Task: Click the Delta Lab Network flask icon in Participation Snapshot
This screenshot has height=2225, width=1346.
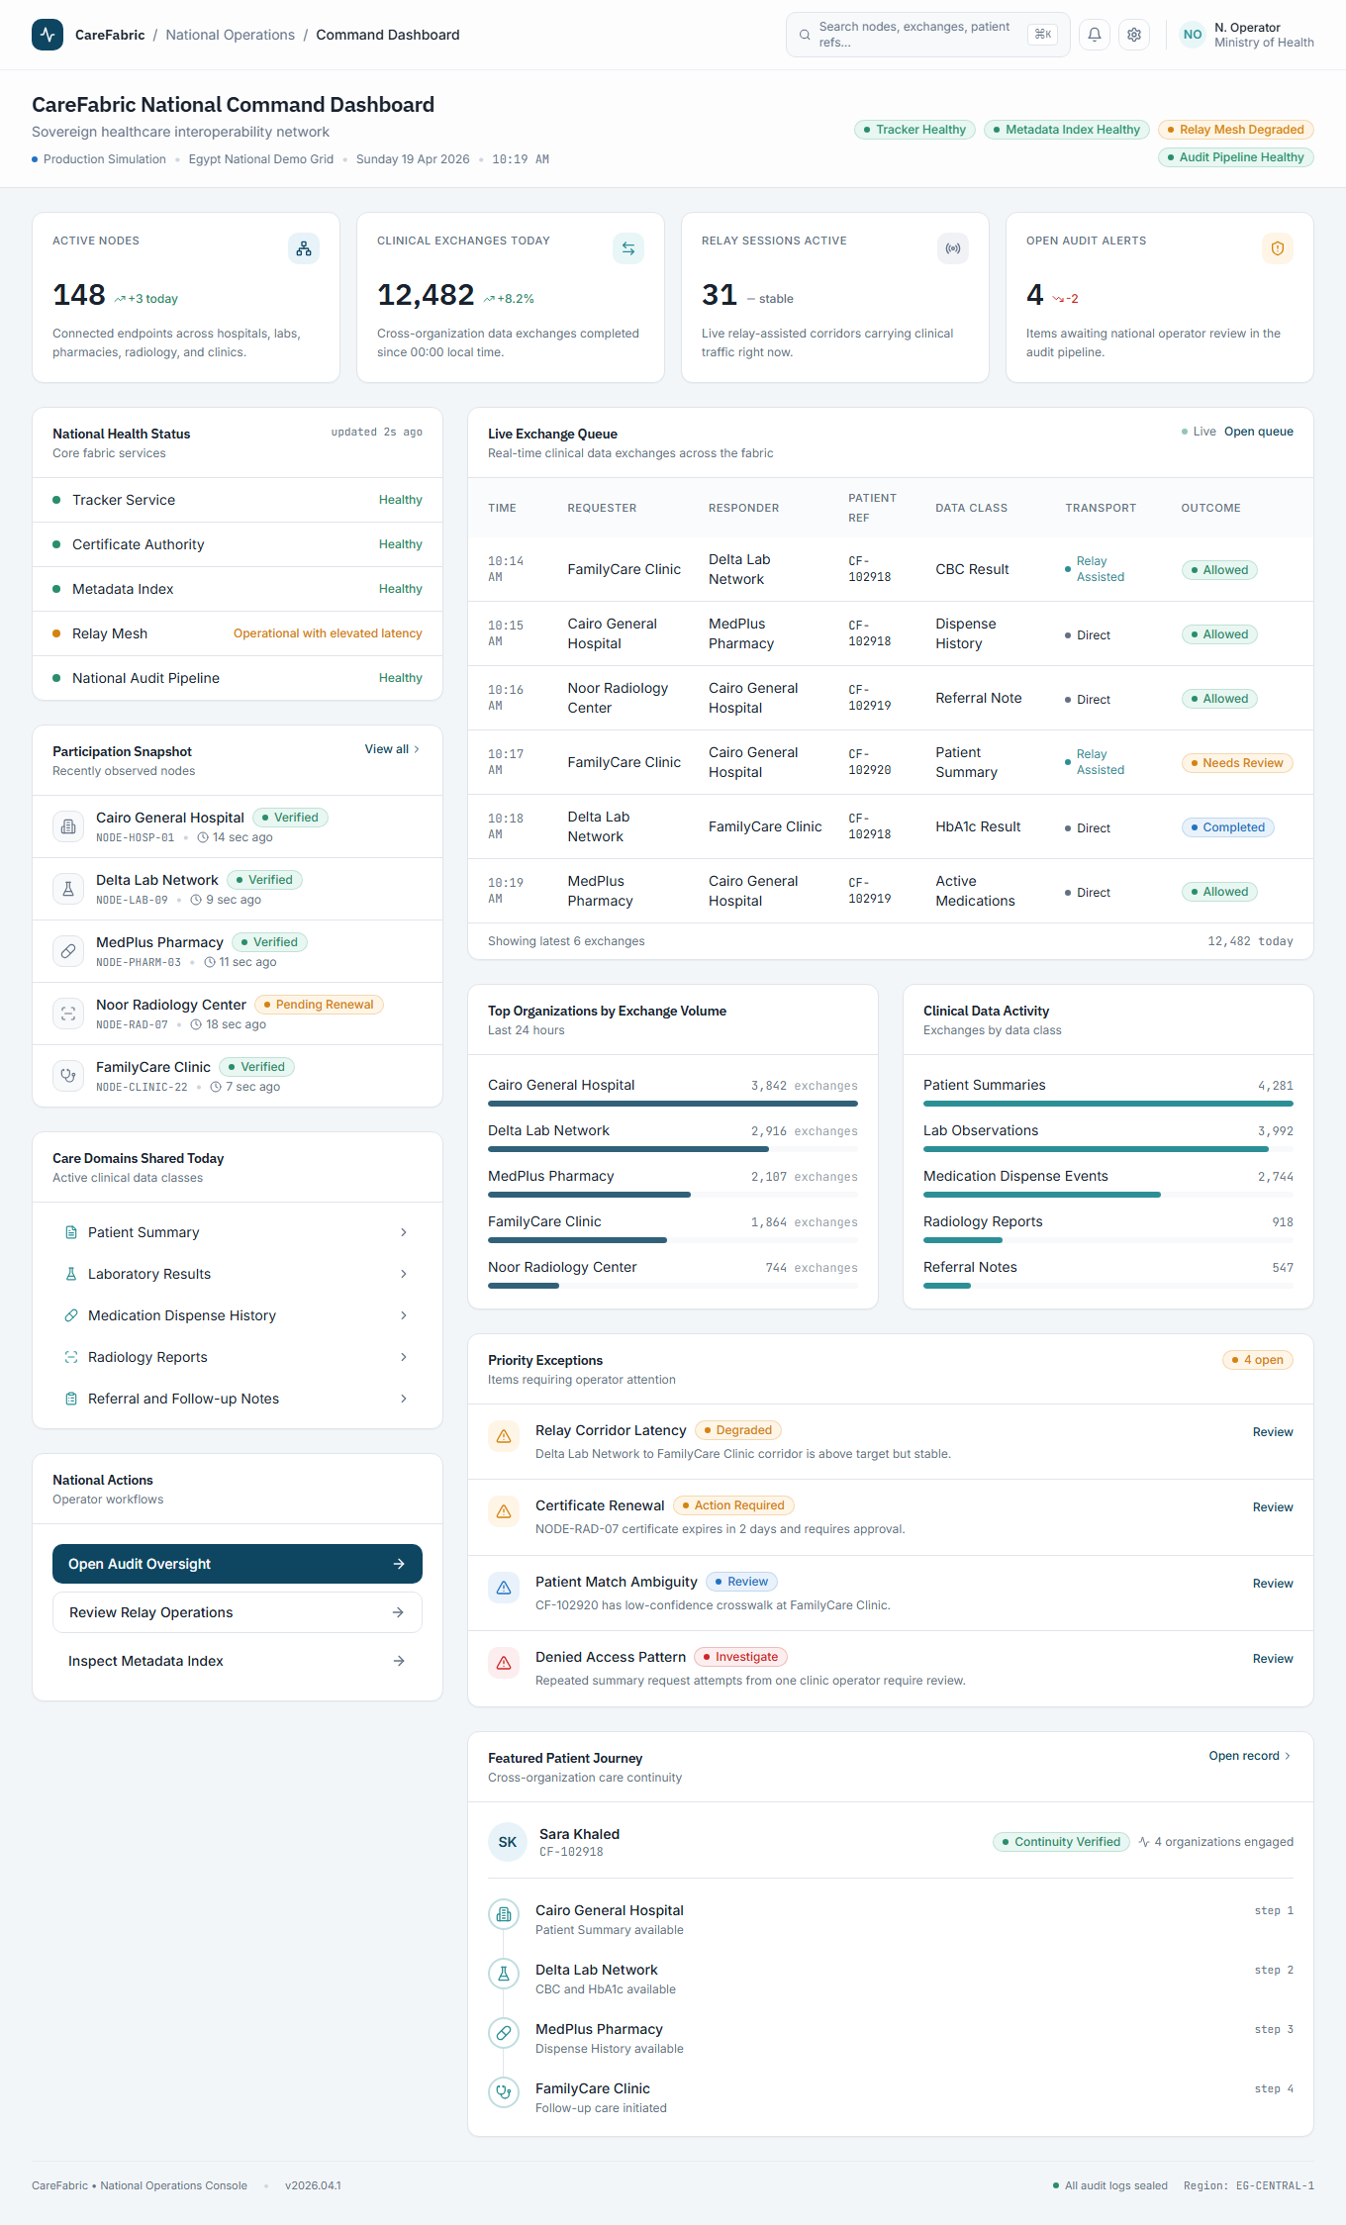Action: (x=68, y=889)
